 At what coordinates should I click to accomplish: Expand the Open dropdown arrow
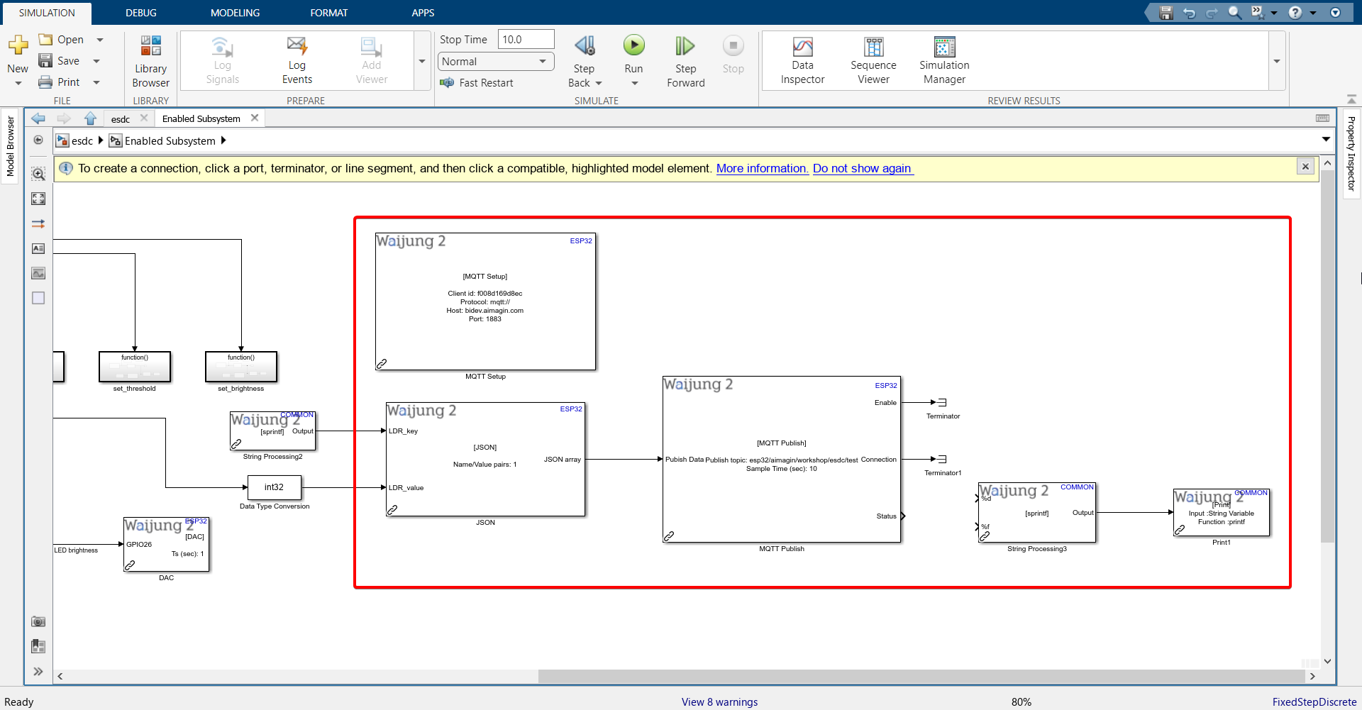tap(100, 40)
